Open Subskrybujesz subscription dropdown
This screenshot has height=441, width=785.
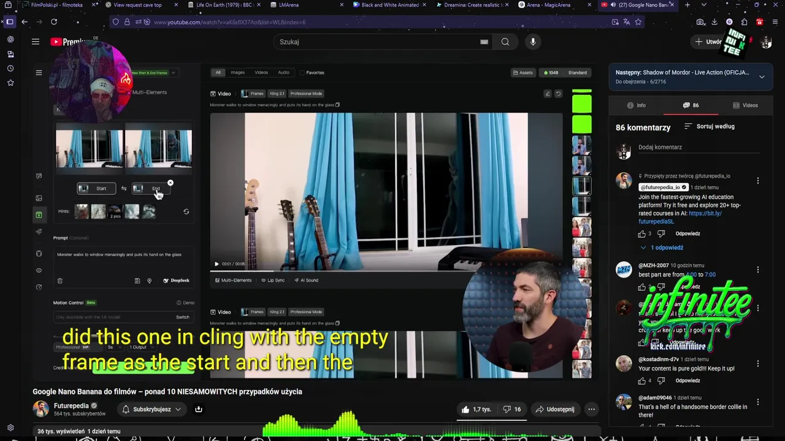click(x=152, y=409)
